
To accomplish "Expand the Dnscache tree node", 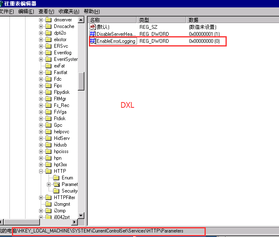I will (x=41, y=26).
